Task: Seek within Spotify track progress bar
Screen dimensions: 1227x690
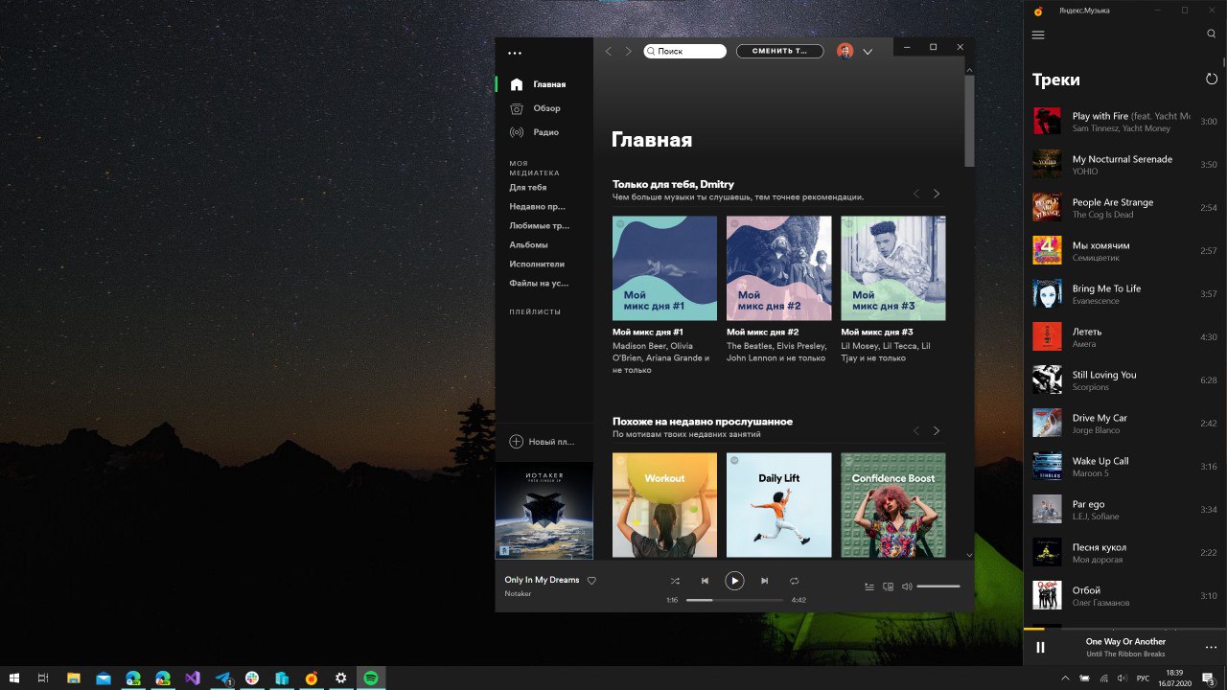Action: 734,600
